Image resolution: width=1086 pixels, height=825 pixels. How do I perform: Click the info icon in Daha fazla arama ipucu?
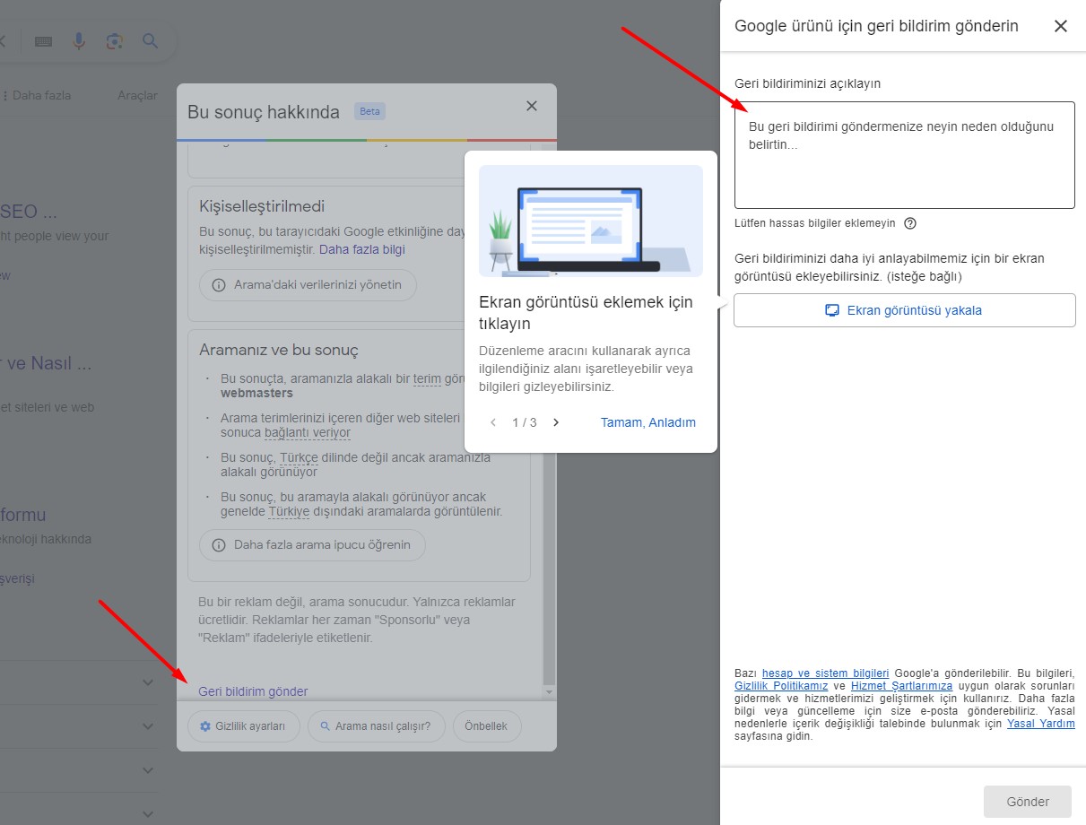[x=219, y=544]
